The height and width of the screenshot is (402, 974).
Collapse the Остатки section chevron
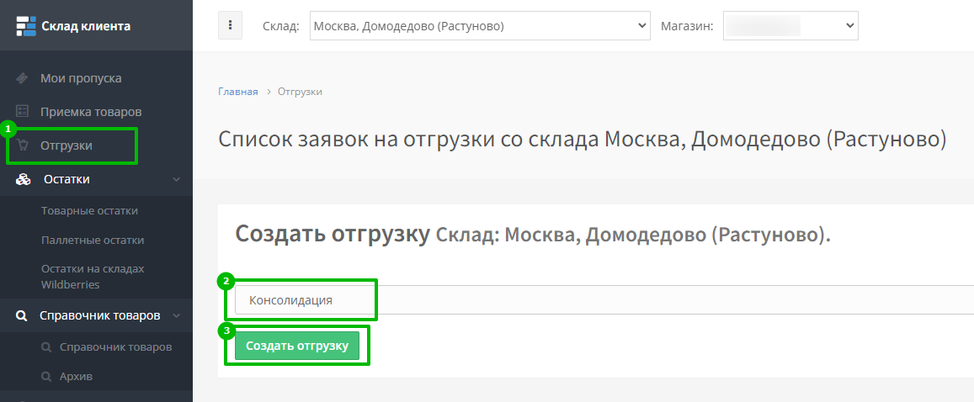click(x=176, y=179)
